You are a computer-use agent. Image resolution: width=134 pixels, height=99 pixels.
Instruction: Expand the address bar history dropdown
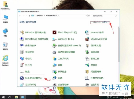coord(86,16)
